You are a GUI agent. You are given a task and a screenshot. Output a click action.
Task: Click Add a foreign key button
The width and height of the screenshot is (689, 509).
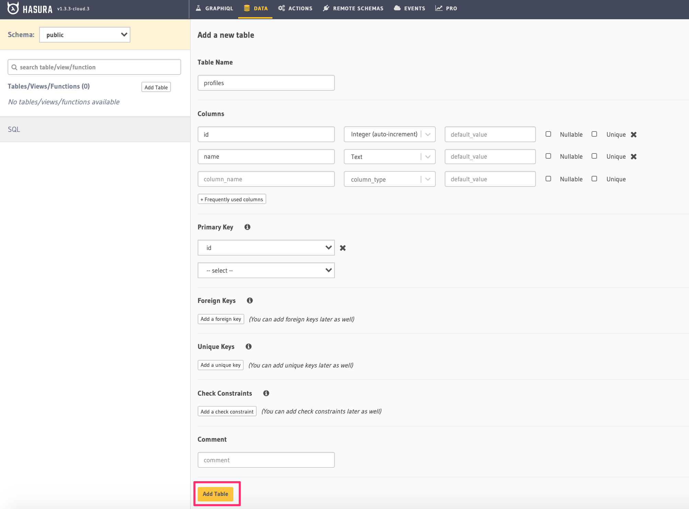pyautogui.click(x=221, y=319)
